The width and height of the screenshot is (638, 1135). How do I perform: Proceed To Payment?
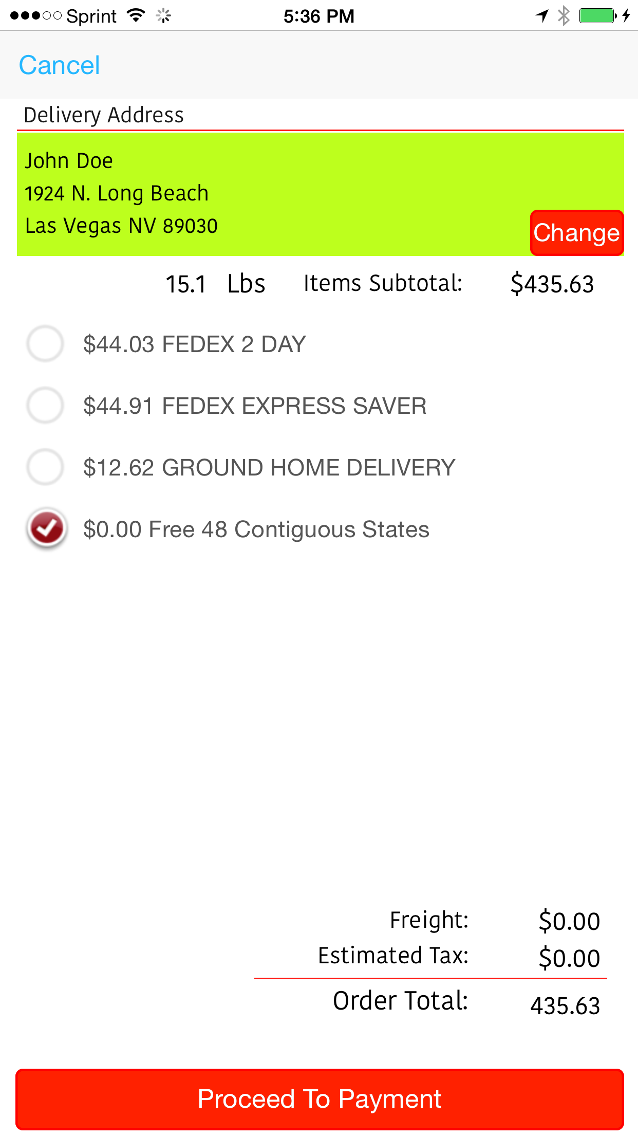tap(320, 1099)
